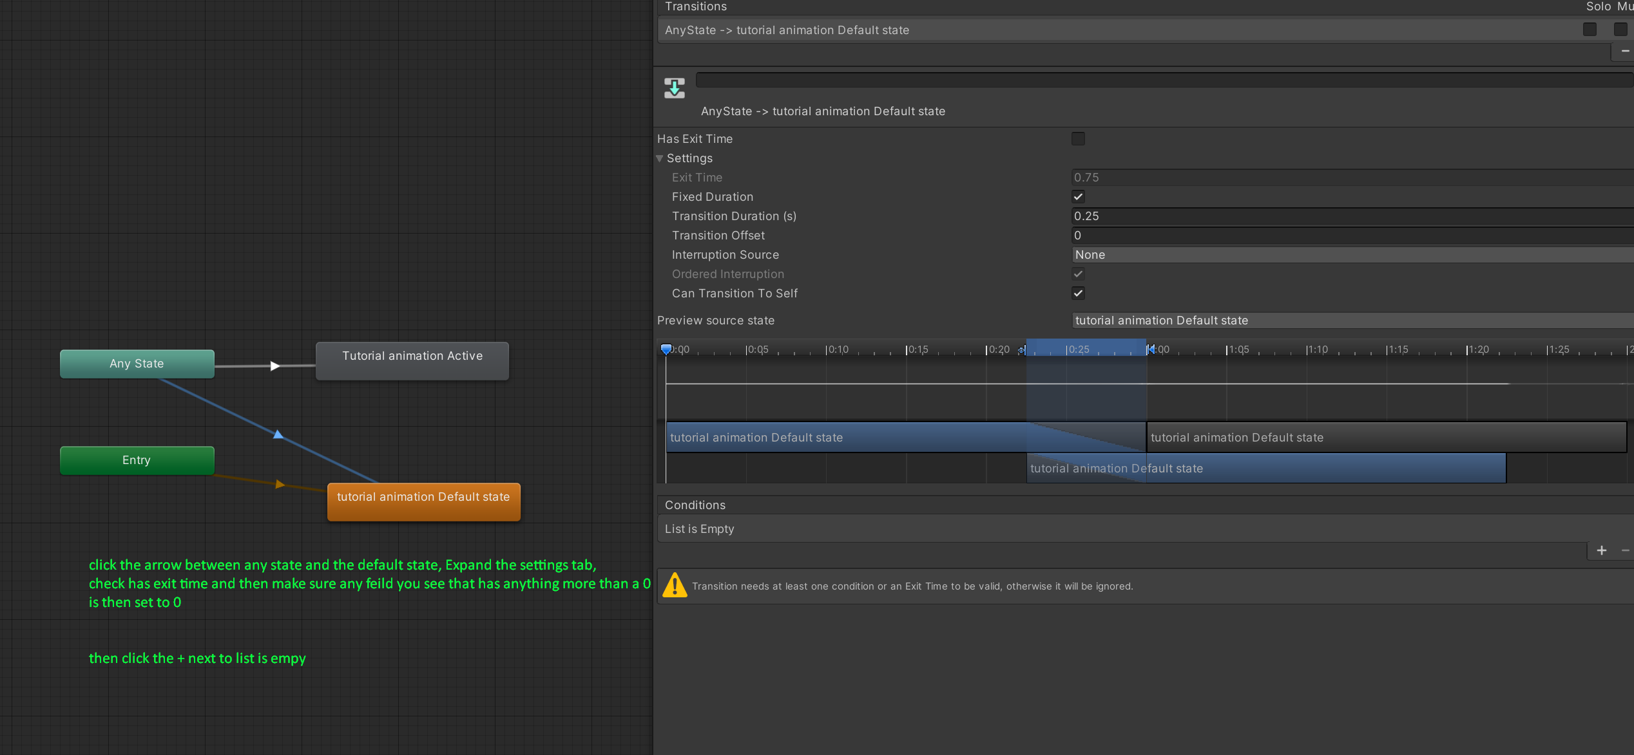Click the white arrow toward Tutorial animation Active
This screenshot has width=1634, height=755.
coord(275,366)
